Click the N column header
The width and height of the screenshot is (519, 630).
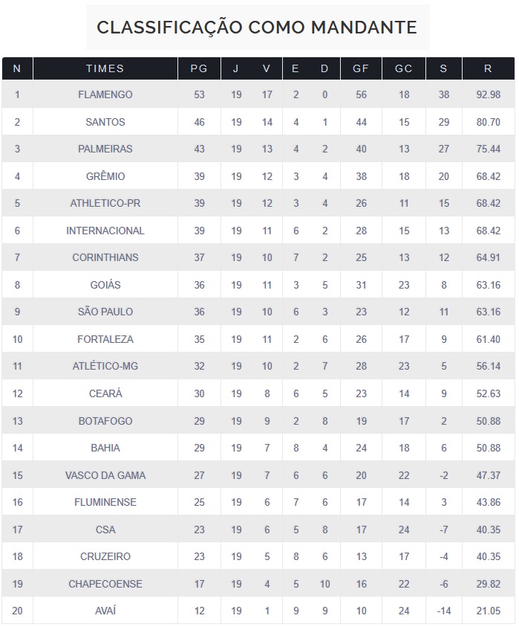click(x=17, y=68)
